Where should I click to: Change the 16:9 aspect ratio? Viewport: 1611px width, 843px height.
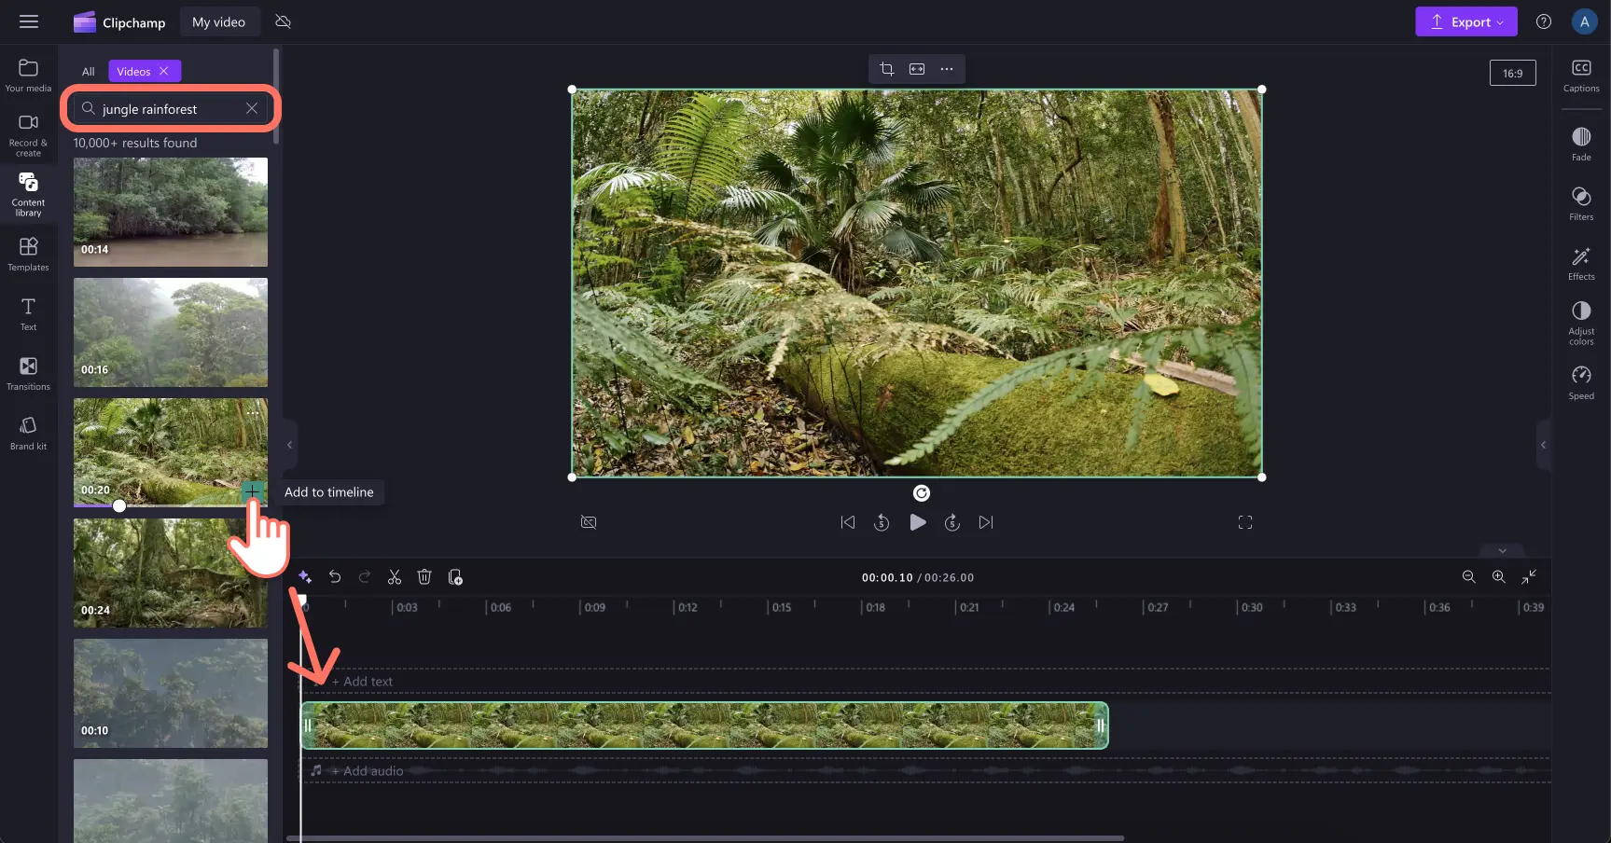coord(1512,73)
